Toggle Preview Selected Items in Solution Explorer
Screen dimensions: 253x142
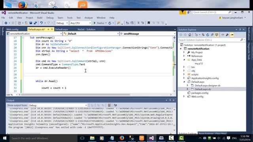(x=232, y=35)
